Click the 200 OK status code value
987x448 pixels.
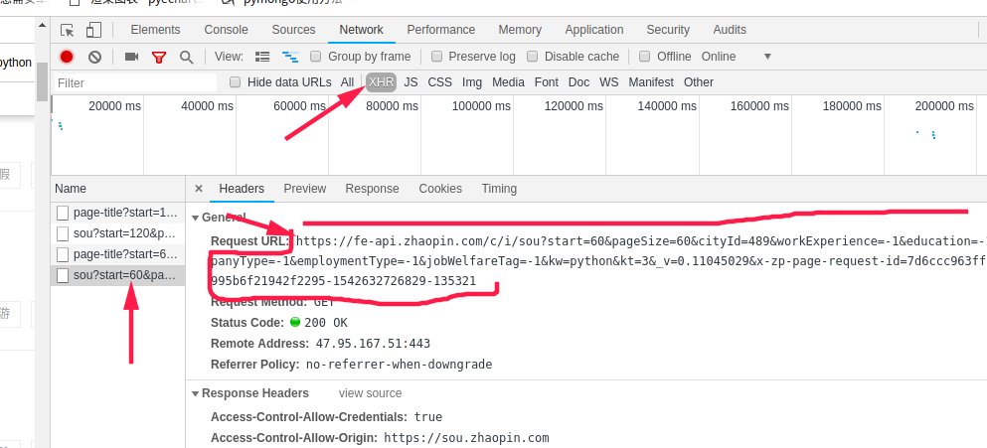point(325,323)
